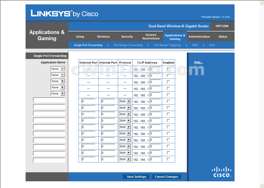This screenshot has width=264, height=188.
Task: Check Enabled for the second custom port row
Action: (168, 108)
